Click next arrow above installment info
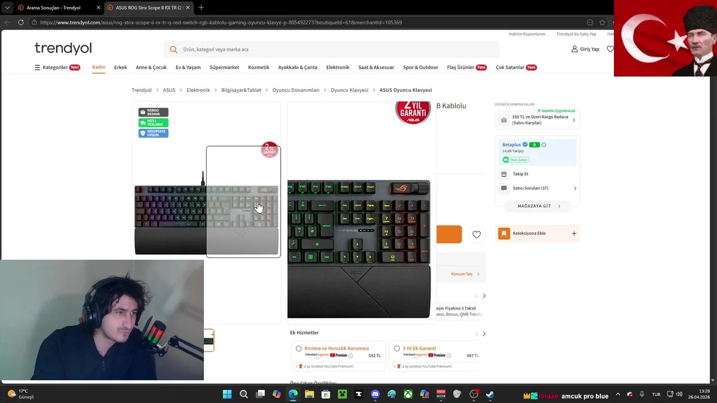This screenshot has height=403, width=717. [484, 296]
